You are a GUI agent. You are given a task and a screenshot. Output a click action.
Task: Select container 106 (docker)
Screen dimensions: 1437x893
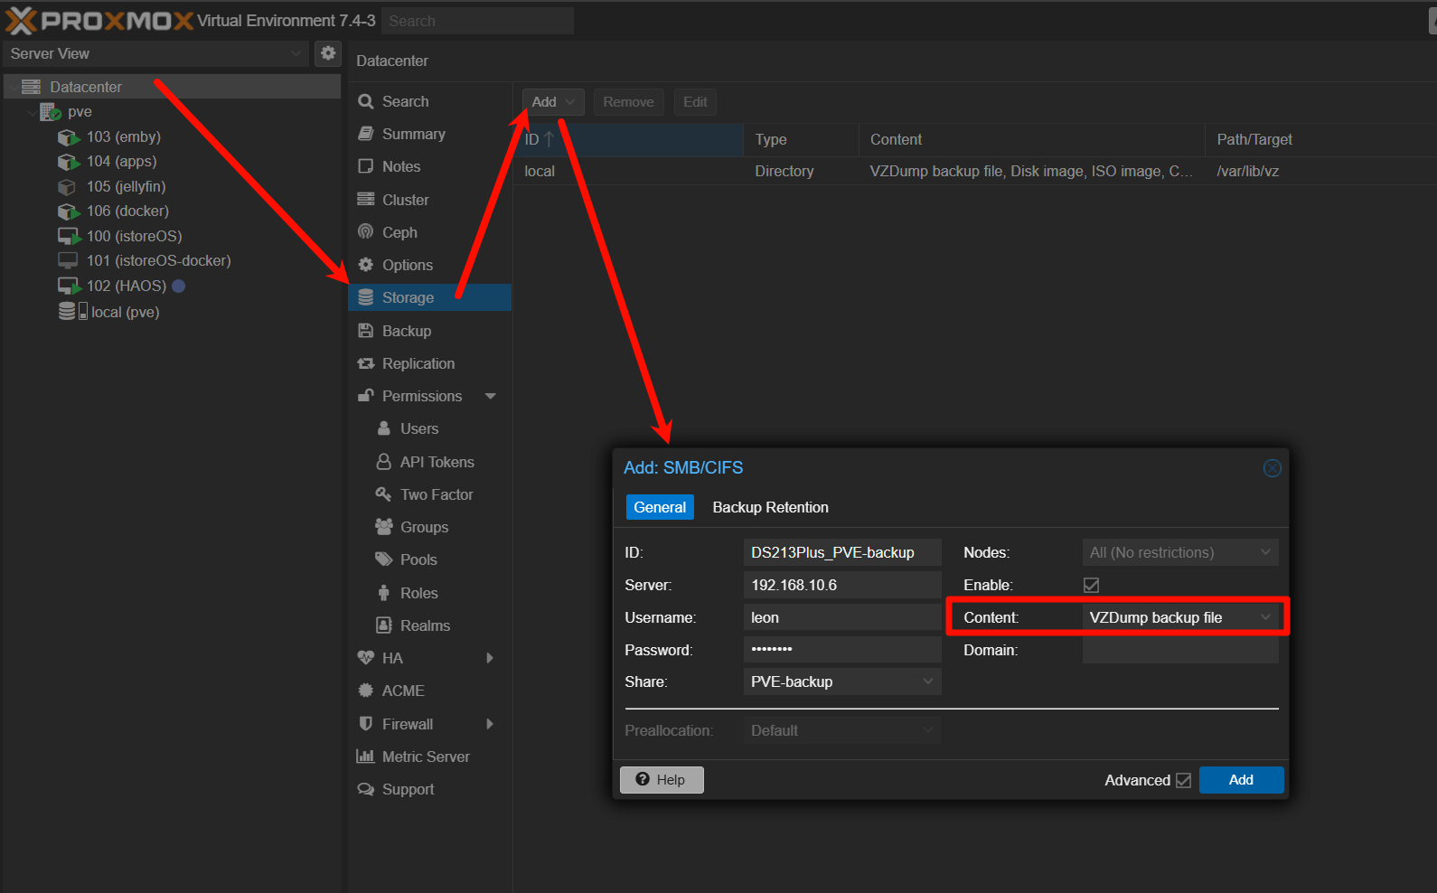(127, 211)
